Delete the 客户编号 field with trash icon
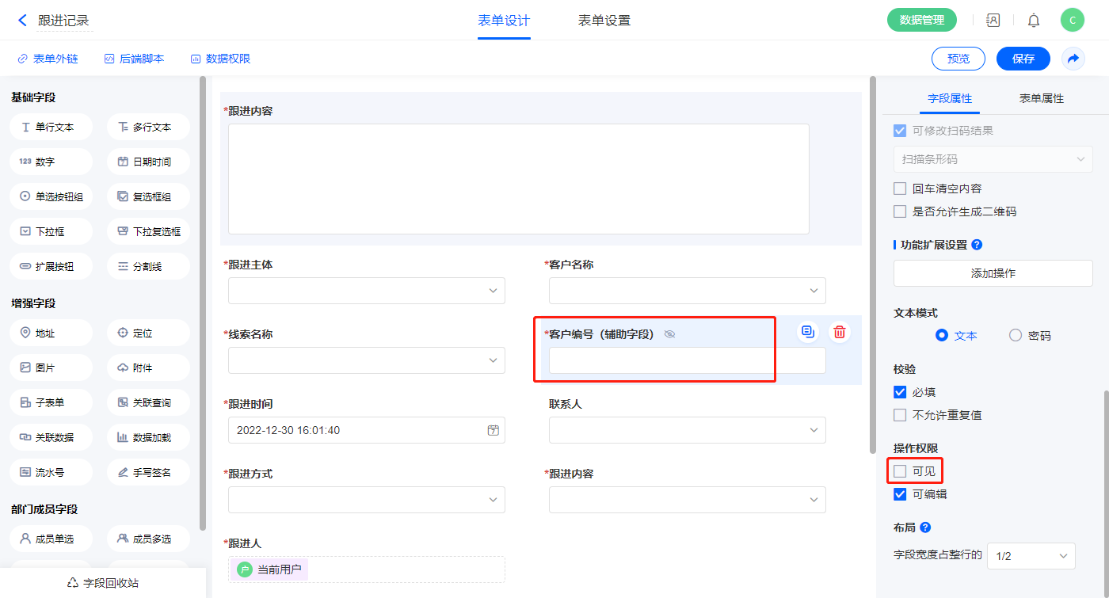Screen dimensions: 1109x598 (840, 333)
